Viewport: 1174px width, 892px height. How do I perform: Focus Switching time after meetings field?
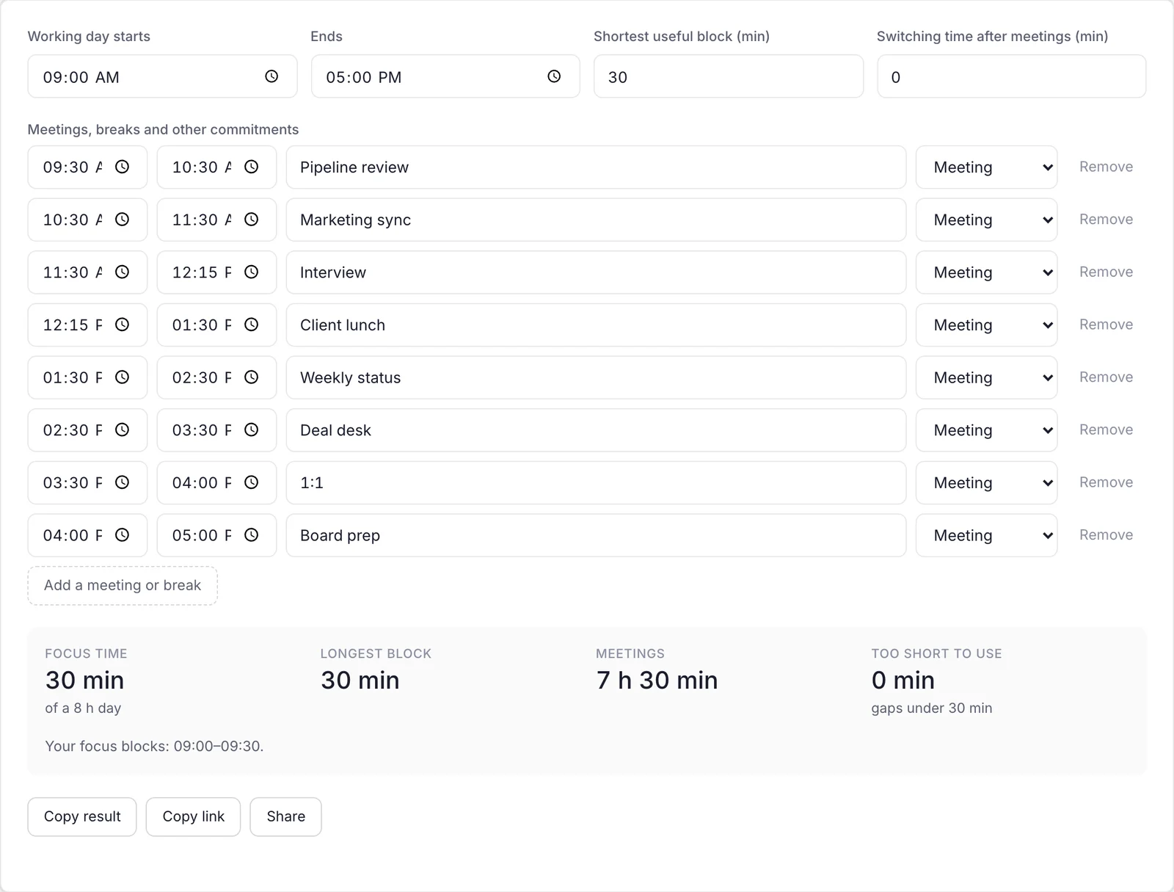click(x=1011, y=76)
